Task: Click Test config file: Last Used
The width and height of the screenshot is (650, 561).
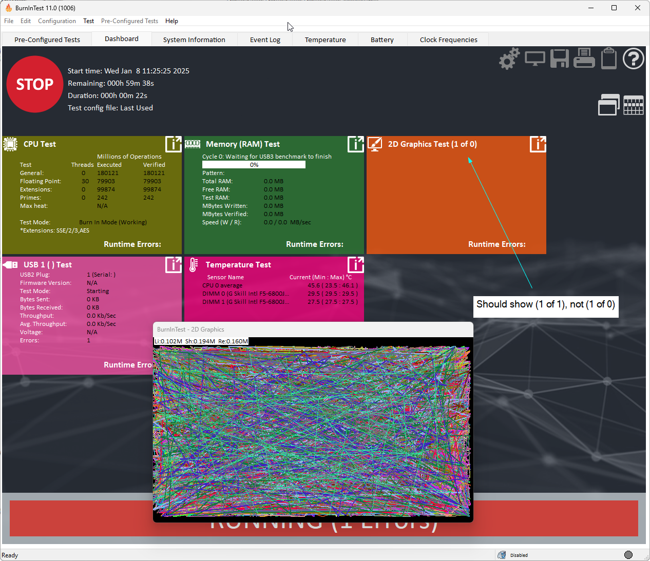Action: pyautogui.click(x=110, y=108)
